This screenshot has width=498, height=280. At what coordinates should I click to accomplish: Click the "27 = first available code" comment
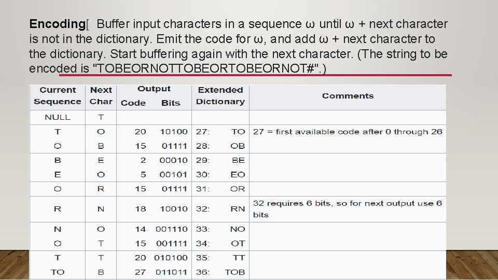tap(348, 132)
